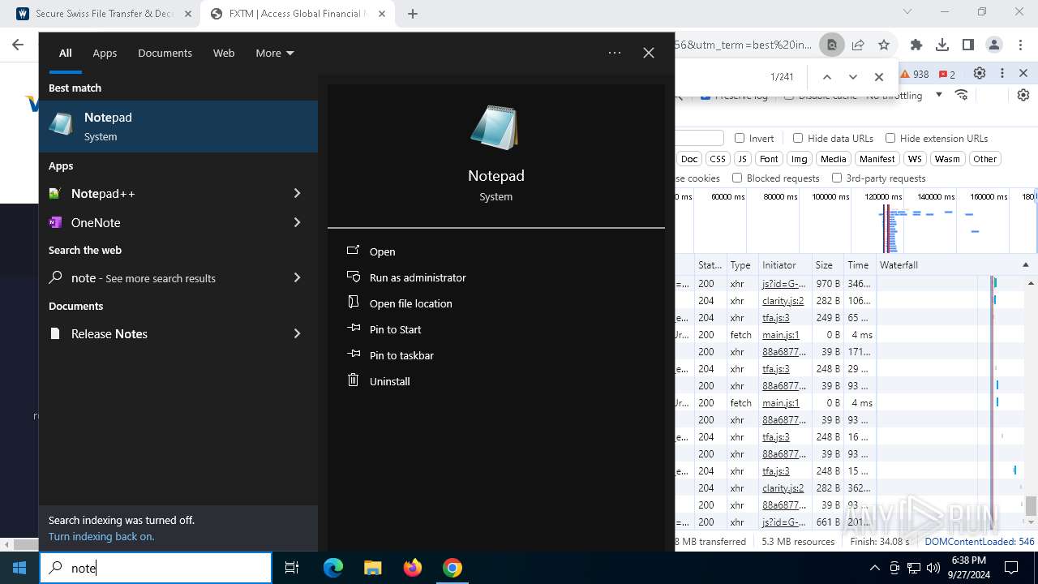Check Blocked requests checkbox
Screen dimensions: 1038x584
coord(737,178)
